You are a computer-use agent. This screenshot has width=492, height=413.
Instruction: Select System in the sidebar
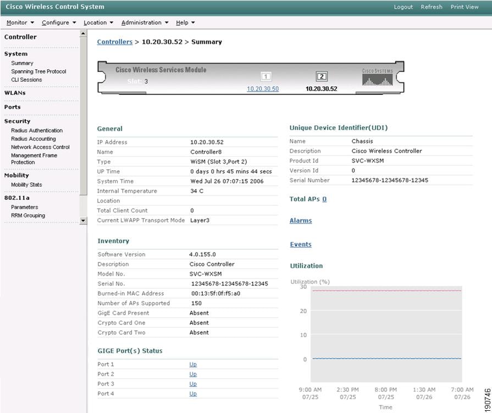[16, 54]
